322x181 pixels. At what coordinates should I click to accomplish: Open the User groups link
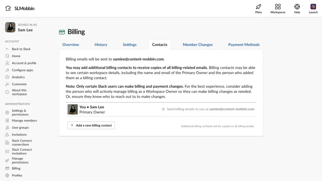pos(20,128)
